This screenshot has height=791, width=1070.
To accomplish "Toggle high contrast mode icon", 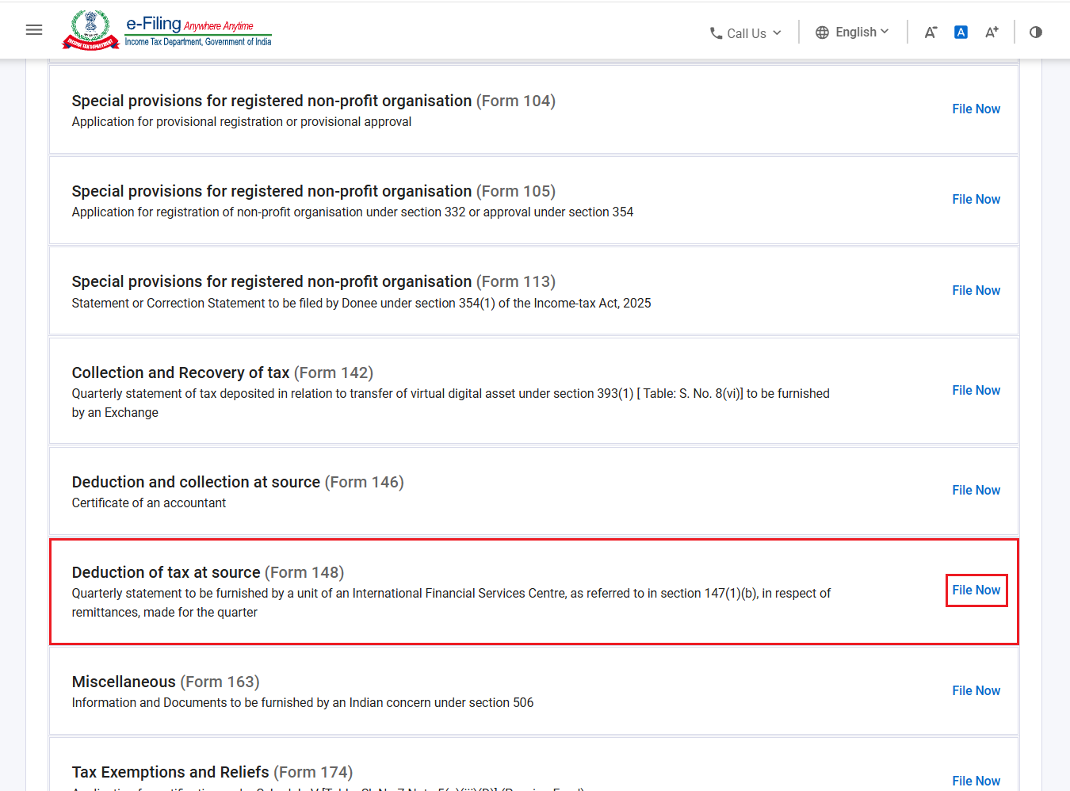I will point(1036,32).
